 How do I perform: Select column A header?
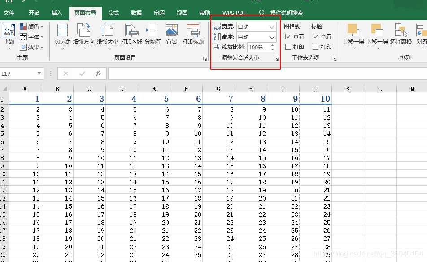point(25,89)
